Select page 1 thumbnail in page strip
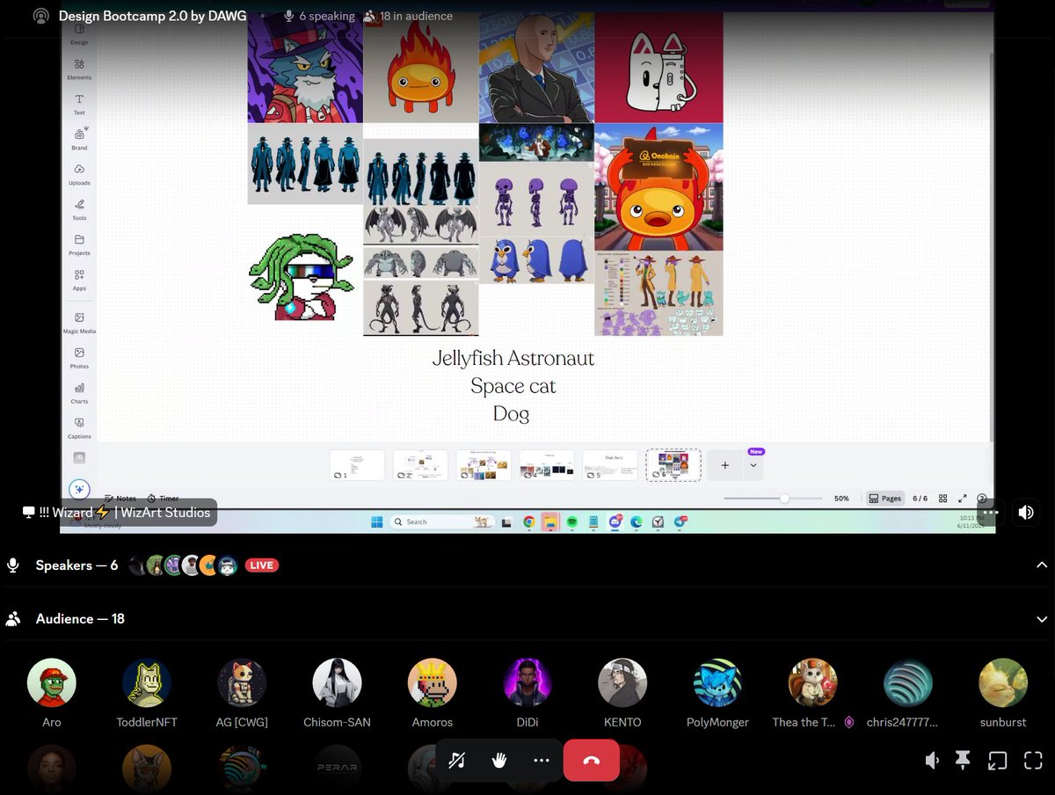This screenshot has width=1055, height=795. [357, 464]
